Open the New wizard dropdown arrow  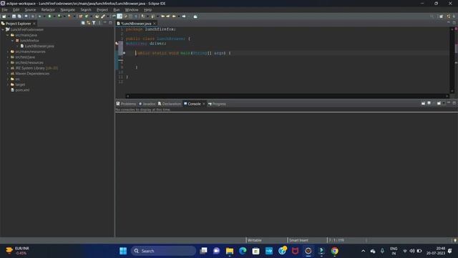coord(9,16)
